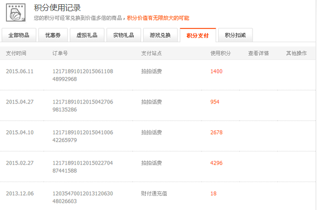Click the 财付通充值 payment site
Image resolution: width=317 pixels, height=210 pixels.
154,194
